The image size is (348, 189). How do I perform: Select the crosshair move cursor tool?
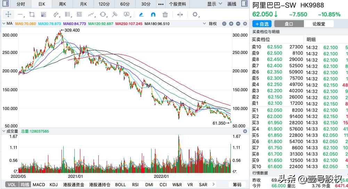click(8, 14)
